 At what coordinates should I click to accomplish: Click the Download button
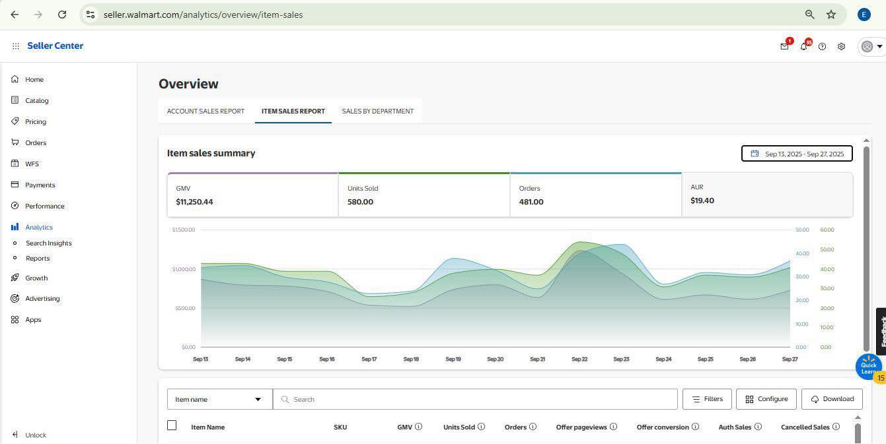[832, 399]
